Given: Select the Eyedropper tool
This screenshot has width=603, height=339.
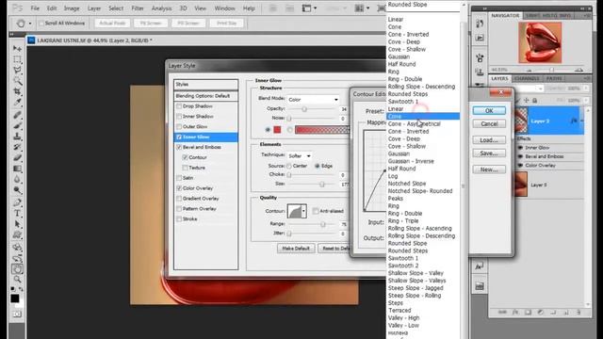Looking at the screenshot, I should (17, 103).
